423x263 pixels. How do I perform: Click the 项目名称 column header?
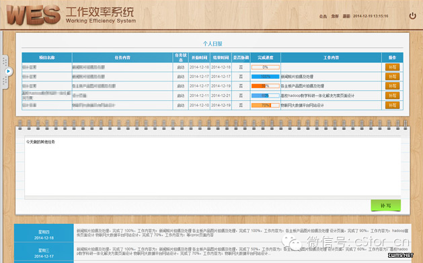click(47, 58)
